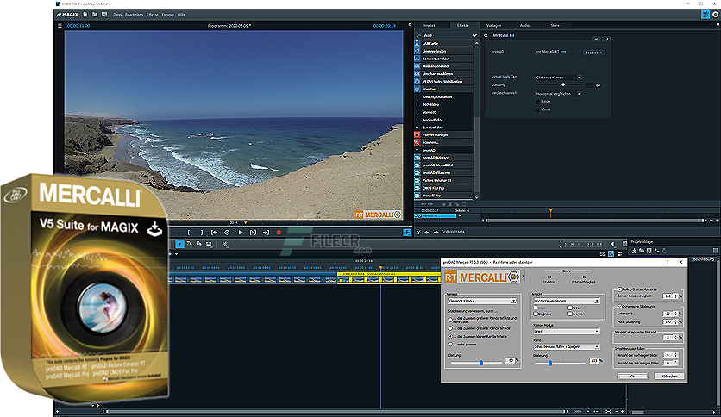The height and width of the screenshot is (417, 721).
Task: Select the mouse pointer tool in timeline toolbar
Action: point(179,245)
